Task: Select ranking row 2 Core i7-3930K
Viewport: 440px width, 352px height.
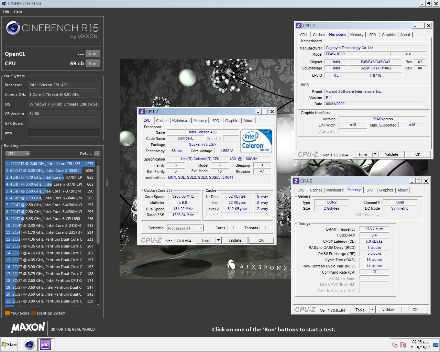Action: pos(50,170)
